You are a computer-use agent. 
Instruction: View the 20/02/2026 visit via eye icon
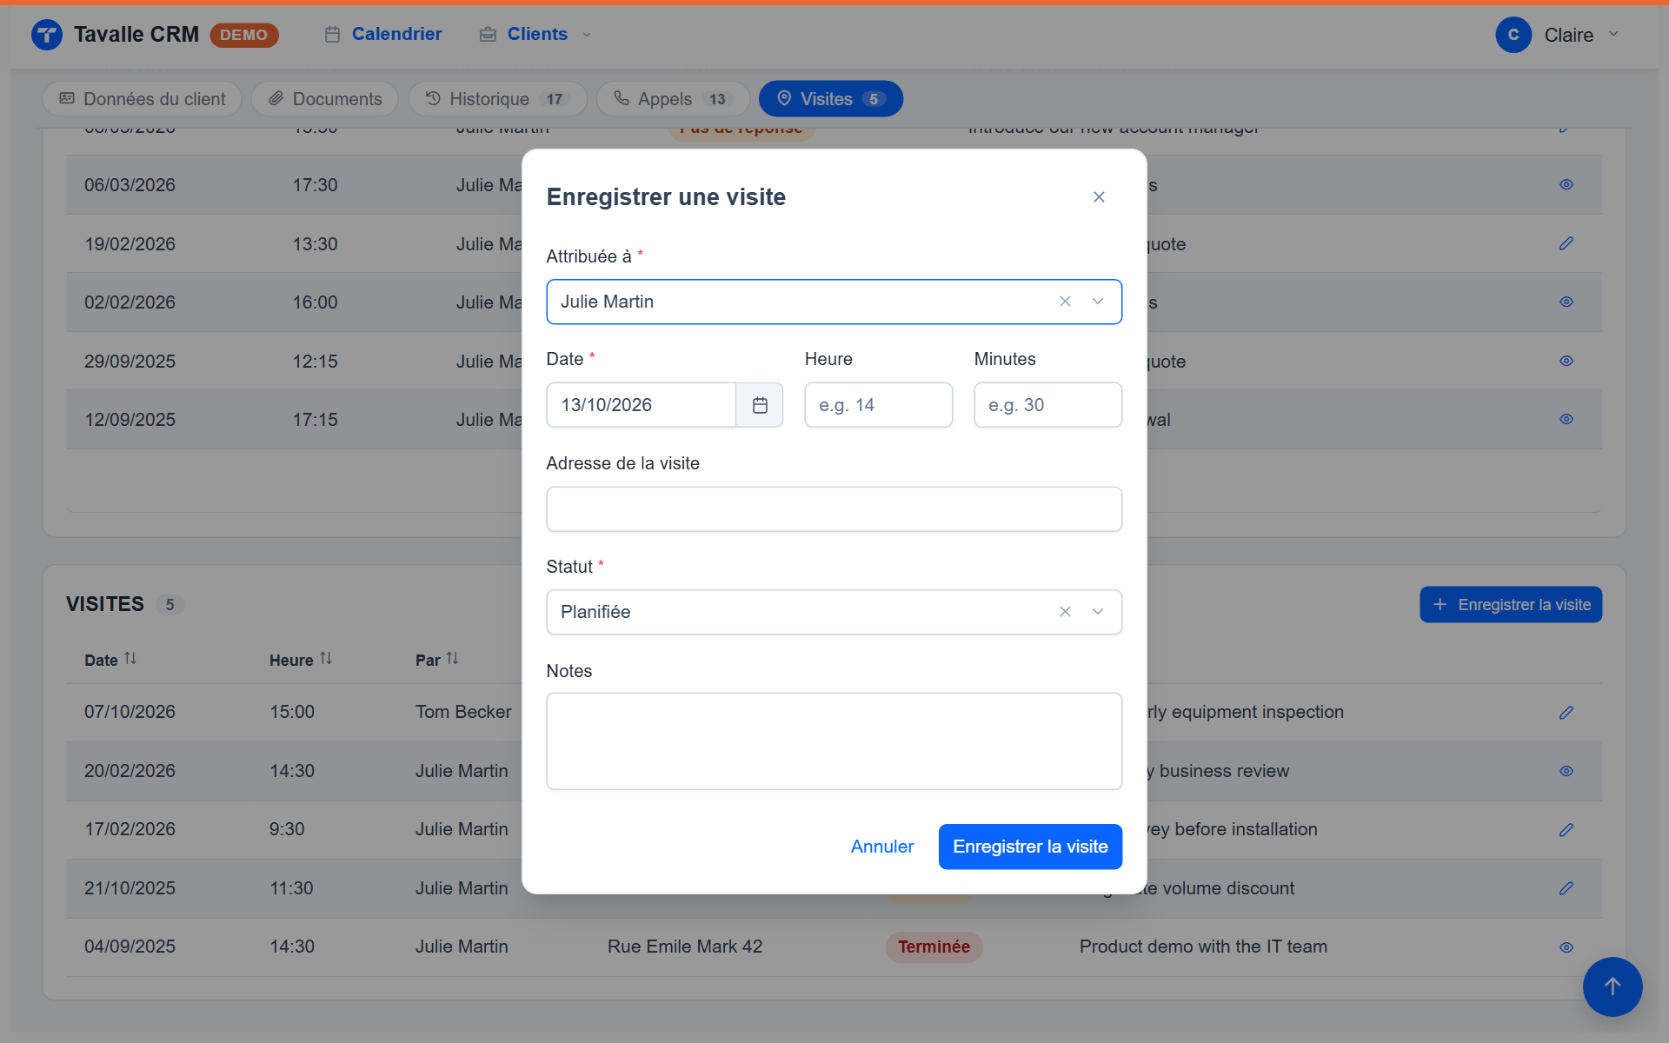(x=1566, y=771)
